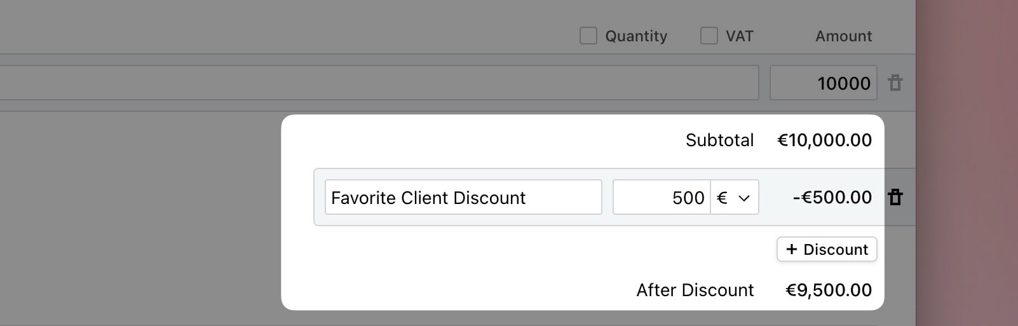Expand the chevron next to € symbol
This screenshot has width=1018, height=326.
coord(744,198)
